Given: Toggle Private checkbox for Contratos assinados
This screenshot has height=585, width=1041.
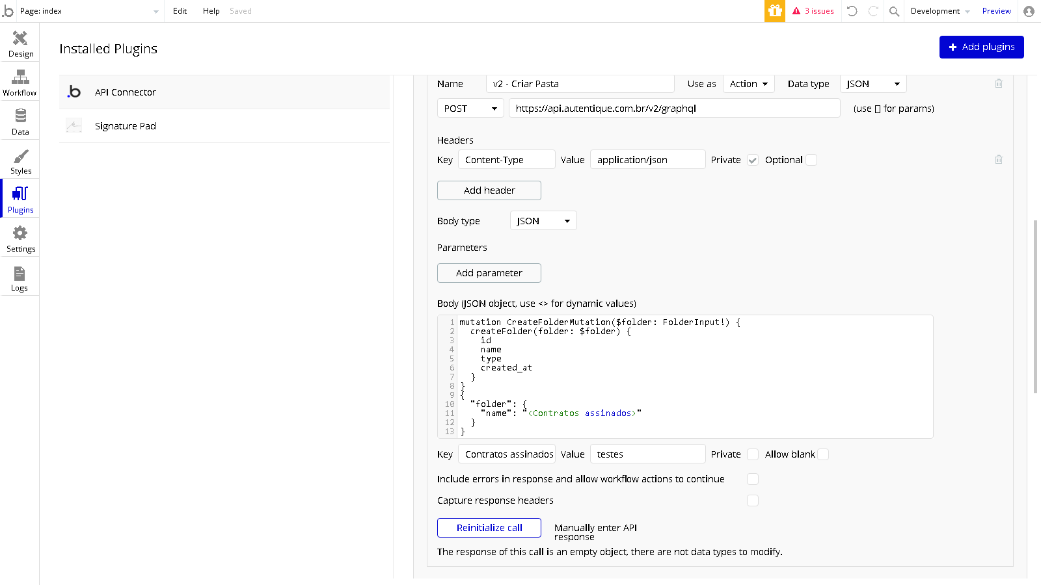Looking at the screenshot, I should [753, 454].
